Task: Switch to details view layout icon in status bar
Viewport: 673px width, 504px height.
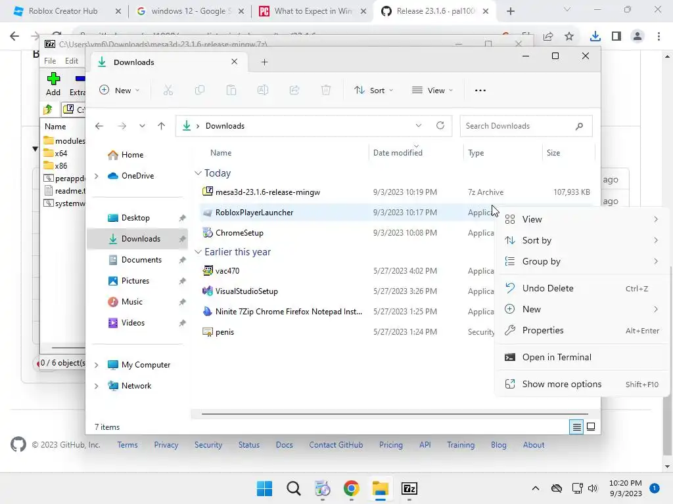Action: point(576,427)
